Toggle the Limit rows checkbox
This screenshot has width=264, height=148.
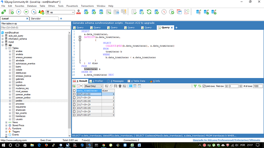click(x=204, y=86)
